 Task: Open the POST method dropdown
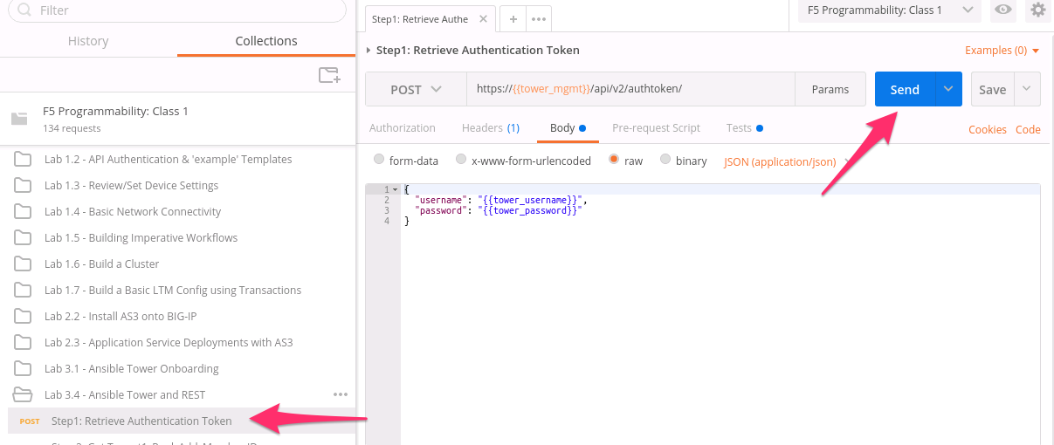(x=416, y=89)
